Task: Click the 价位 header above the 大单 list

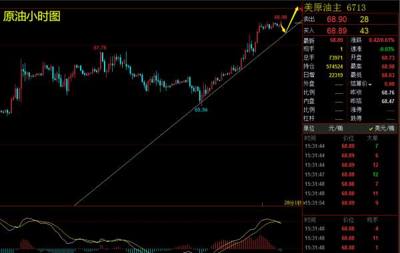Action: (x=349, y=138)
